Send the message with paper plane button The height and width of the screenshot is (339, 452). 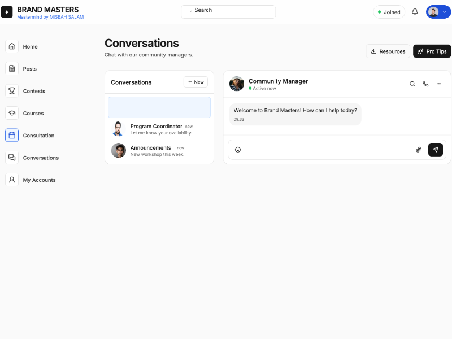(436, 150)
